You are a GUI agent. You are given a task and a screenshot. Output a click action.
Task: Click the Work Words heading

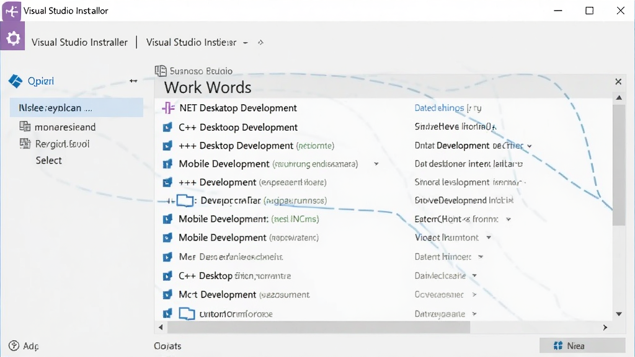[208, 87]
